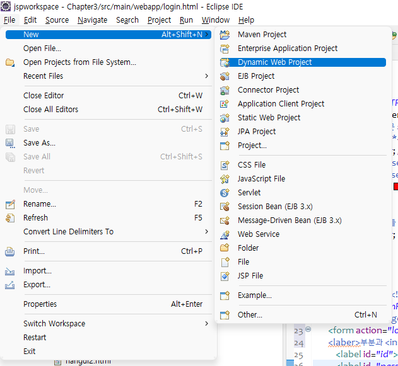
Task: Click the Application Client Project icon
Action: pos(225,104)
